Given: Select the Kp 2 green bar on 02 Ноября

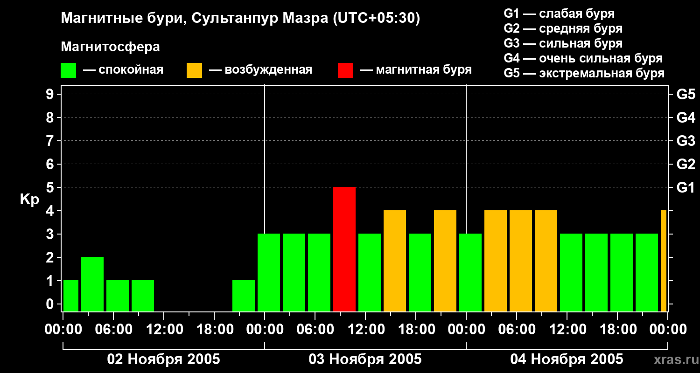Looking at the screenshot, I should [92, 284].
